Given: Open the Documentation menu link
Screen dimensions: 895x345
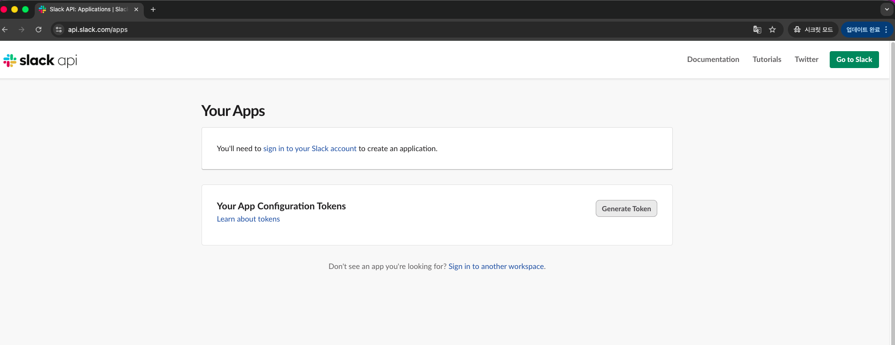Looking at the screenshot, I should pos(713,59).
